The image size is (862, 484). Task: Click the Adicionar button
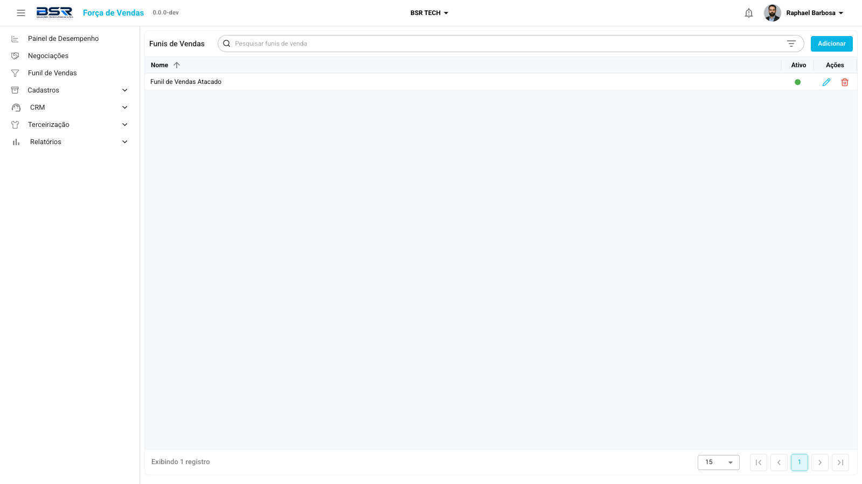pyautogui.click(x=832, y=44)
